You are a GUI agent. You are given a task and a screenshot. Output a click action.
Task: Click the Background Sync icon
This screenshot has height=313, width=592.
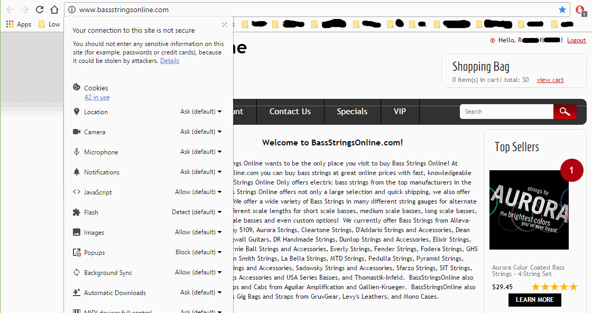[77, 272]
